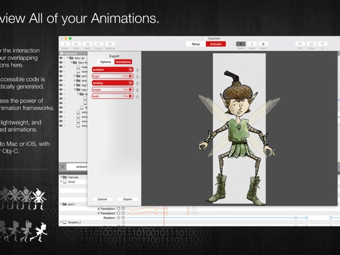Toggle visibility eye for last wing layer
340x255 pixels.
pos(61,126)
